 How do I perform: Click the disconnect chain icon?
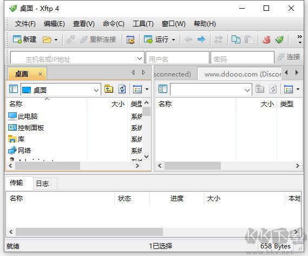[70, 40]
